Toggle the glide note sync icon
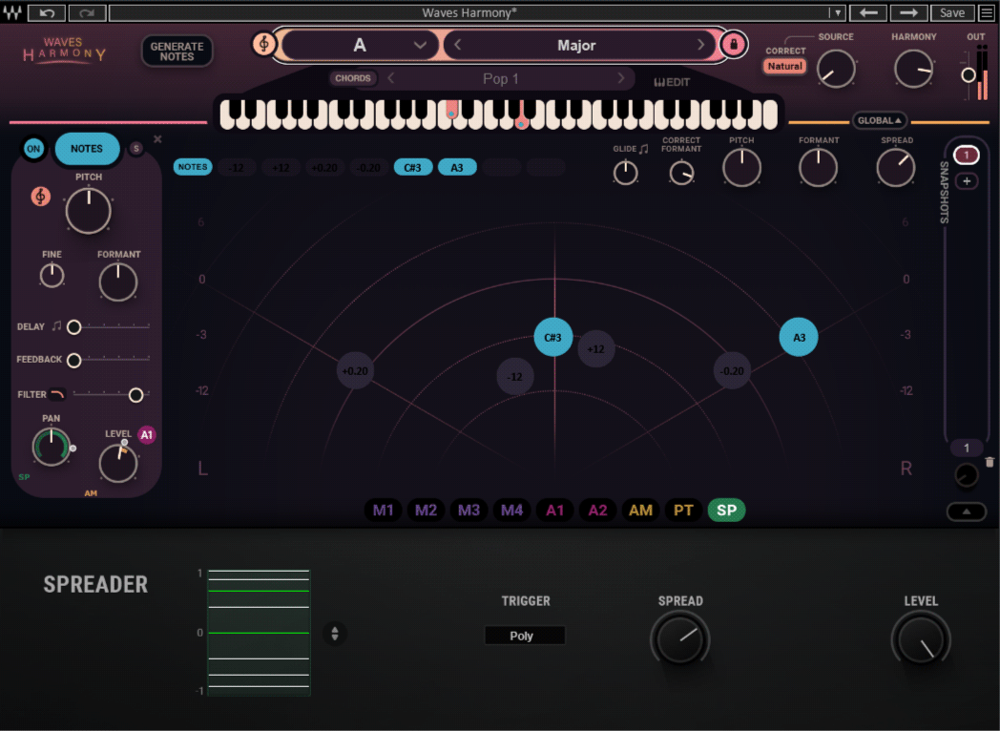 click(x=643, y=149)
